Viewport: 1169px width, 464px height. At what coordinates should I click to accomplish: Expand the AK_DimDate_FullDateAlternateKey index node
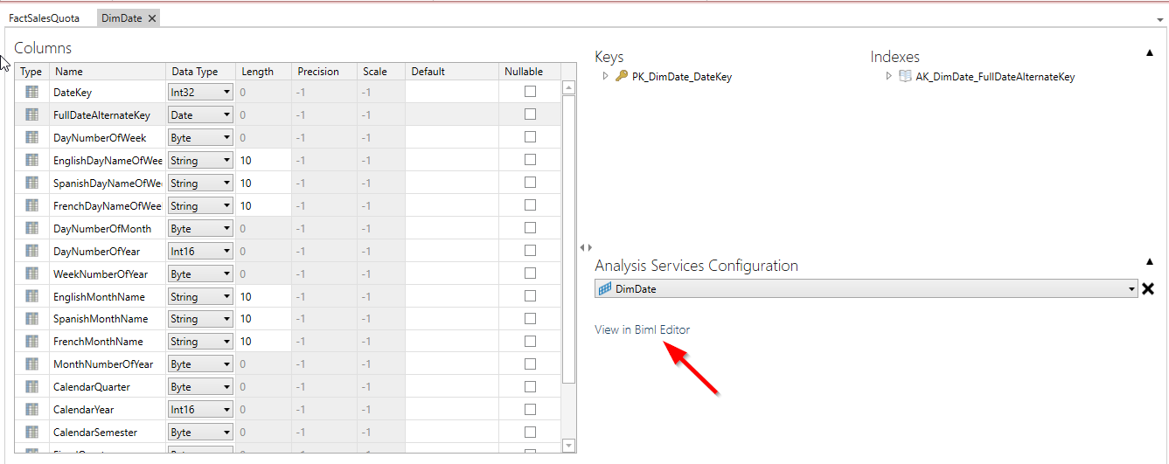889,77
